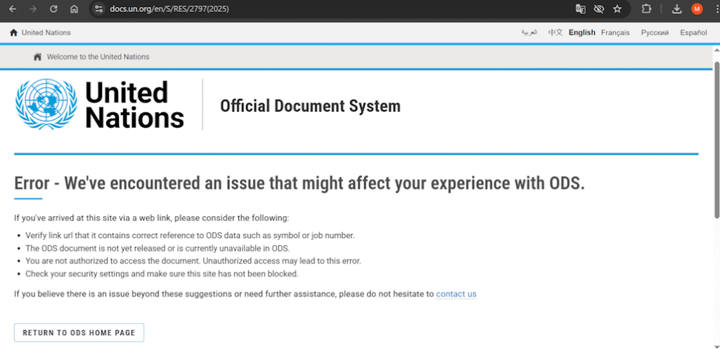
Task: Open Welcome to the United Nations link
Action: [98, 57]
